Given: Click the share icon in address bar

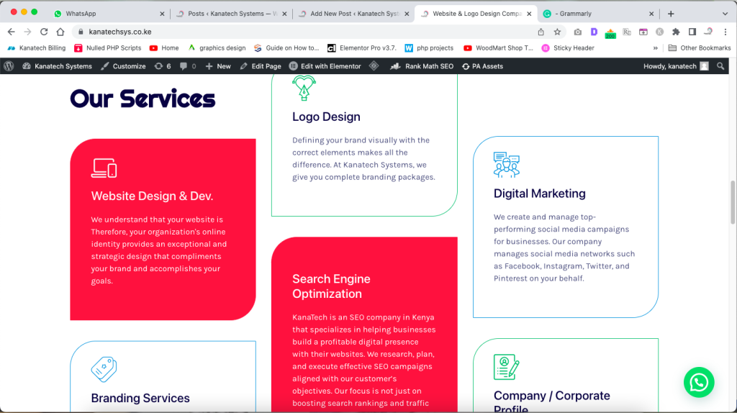Looking at the screenshot, I should pos(541,32).
